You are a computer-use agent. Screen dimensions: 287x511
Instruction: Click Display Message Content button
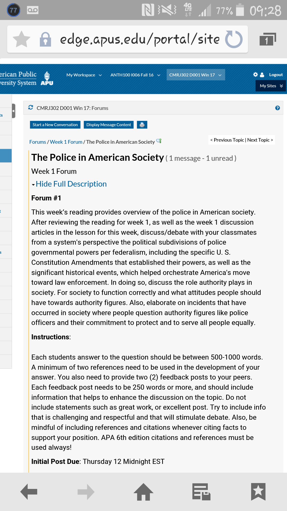click(x=109, y=125)
